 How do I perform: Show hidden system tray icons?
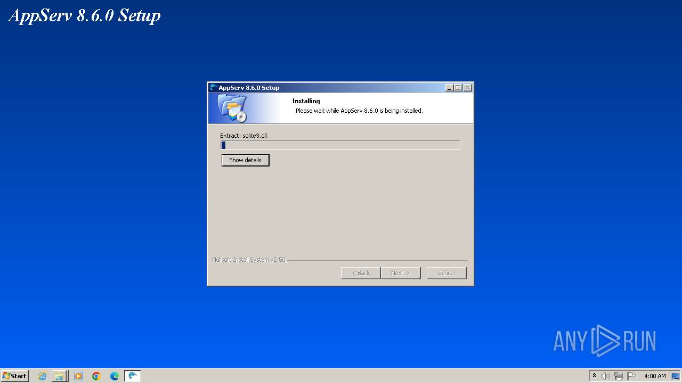pyautogui.click(x=595, y=376)
